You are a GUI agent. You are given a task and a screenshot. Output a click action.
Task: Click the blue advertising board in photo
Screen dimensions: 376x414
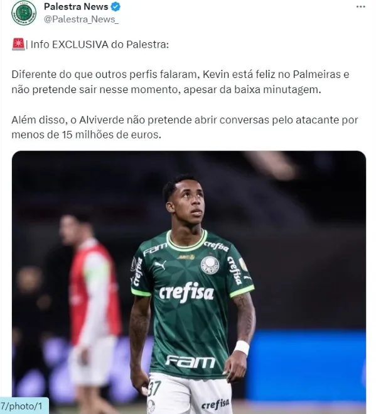coord(306,366)
